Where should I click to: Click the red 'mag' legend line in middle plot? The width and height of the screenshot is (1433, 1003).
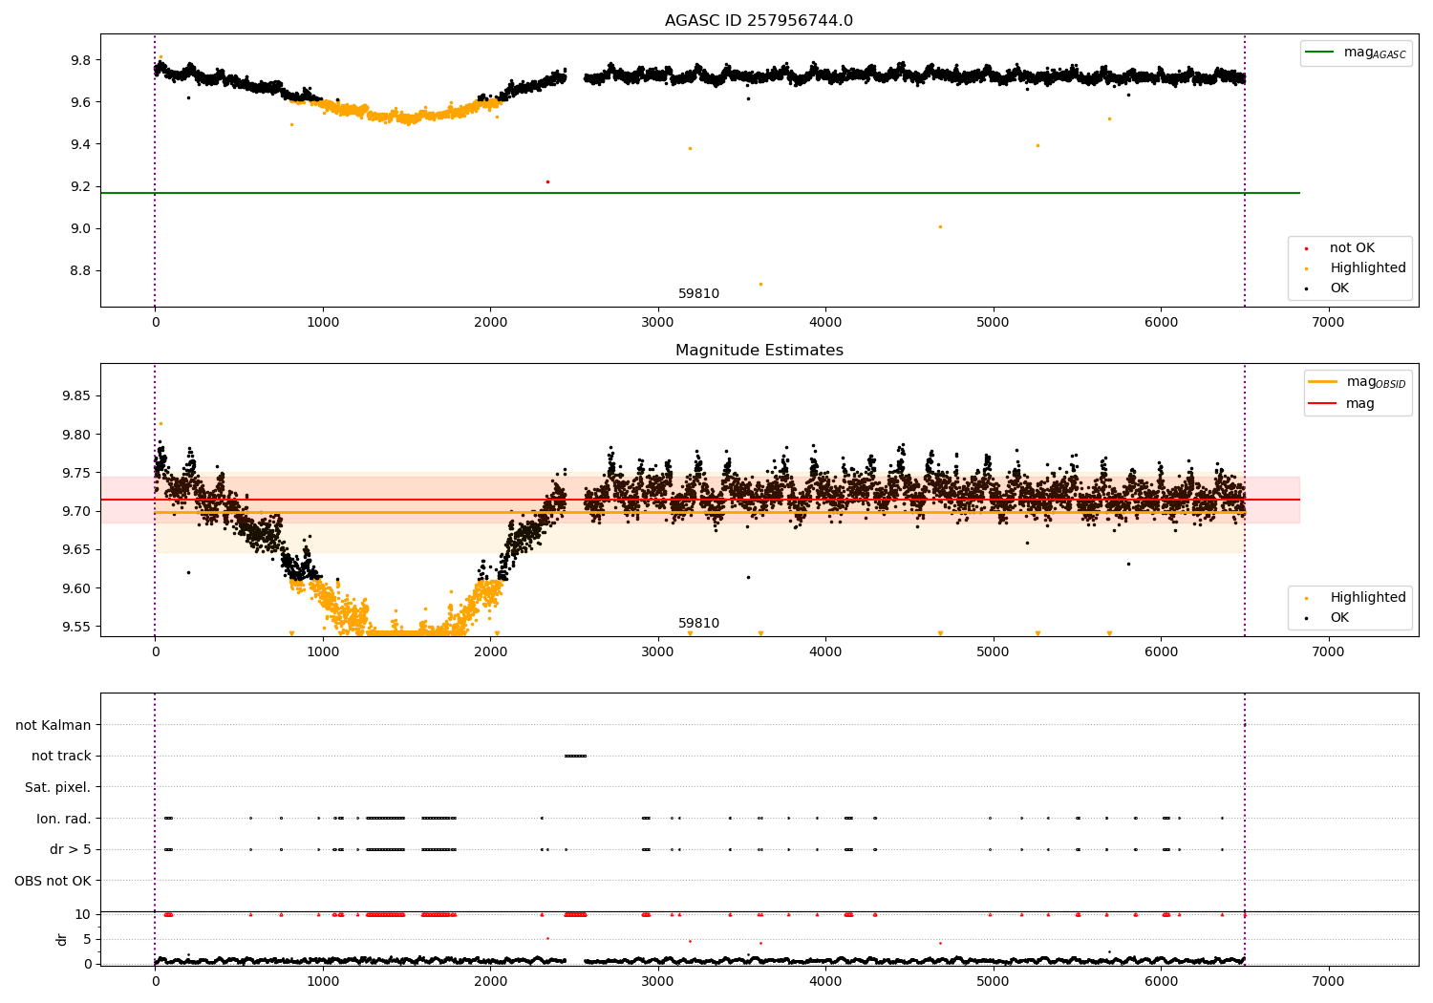point(1323,403)
